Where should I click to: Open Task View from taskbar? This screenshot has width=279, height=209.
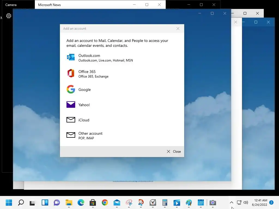click(x=33, y=202)
